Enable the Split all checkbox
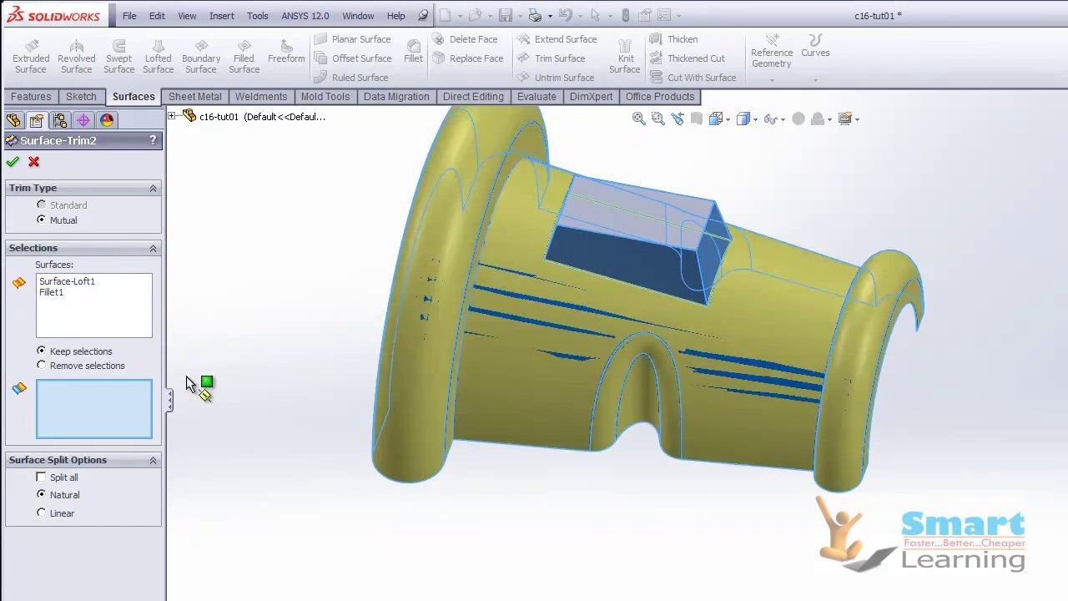The height and width of the screenshot is (601, 1068). [41, 477]
